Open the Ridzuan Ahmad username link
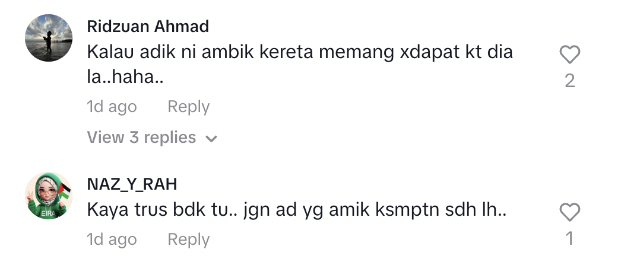 point(148,27)
